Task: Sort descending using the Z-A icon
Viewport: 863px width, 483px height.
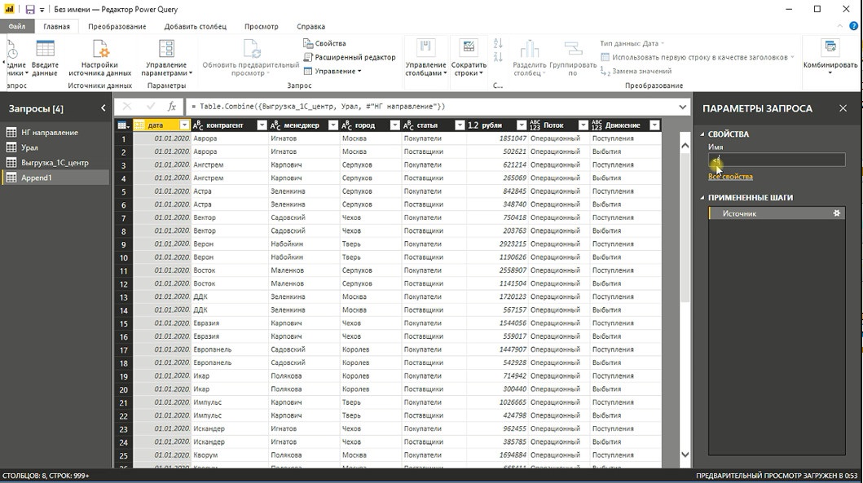Action: pyautogui.click(x=498, y=57)
